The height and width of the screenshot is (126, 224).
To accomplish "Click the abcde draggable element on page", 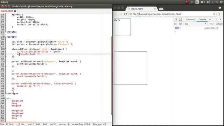I will 122,27.
